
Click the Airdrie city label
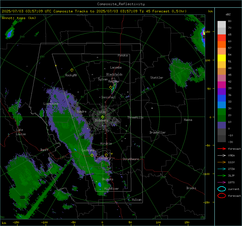click(106, 144)
